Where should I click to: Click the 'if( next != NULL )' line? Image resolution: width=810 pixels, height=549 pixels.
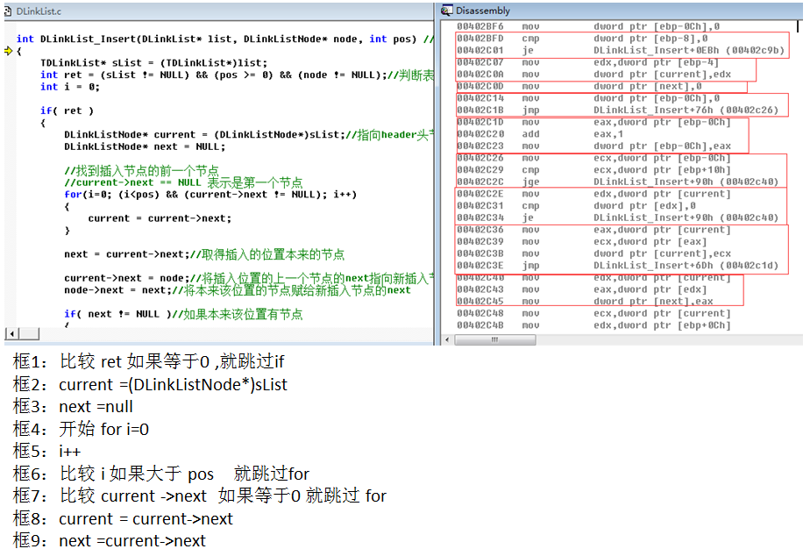[183, 314]
